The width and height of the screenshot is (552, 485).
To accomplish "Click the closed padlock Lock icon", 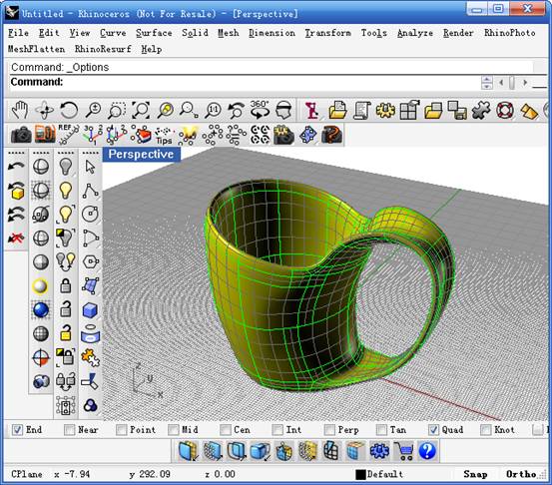I will (66, 285).
